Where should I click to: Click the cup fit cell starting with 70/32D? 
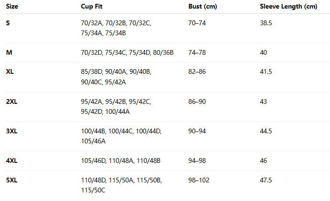[127, 52]
